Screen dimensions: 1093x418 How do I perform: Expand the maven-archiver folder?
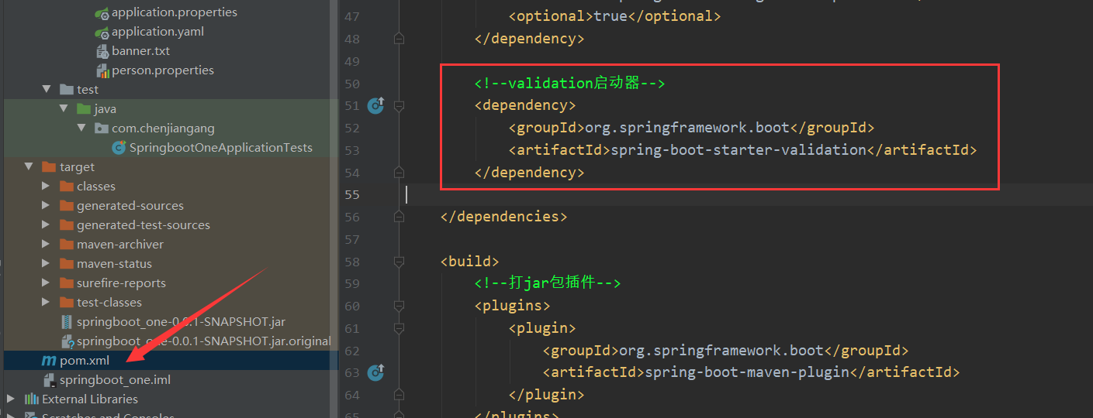[47, 245]
